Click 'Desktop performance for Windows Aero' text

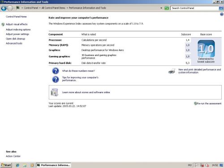103,50
